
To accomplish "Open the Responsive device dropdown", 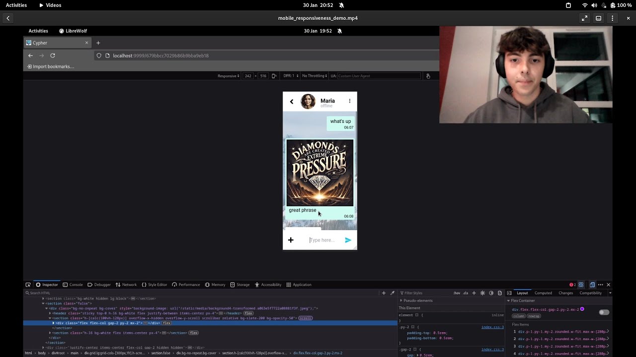I will (229, 76).
